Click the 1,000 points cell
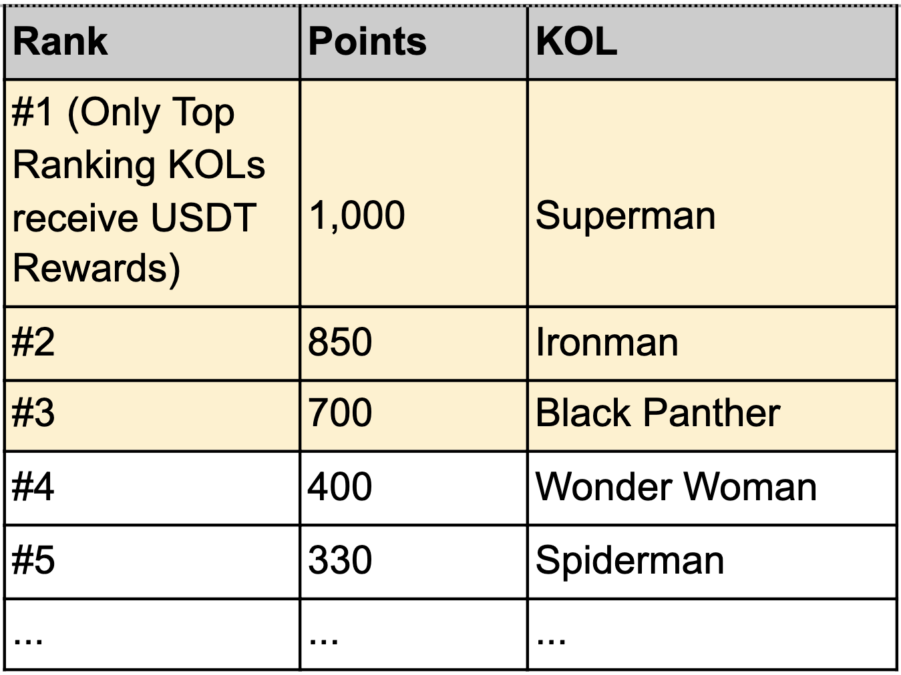 pos(413,193)
